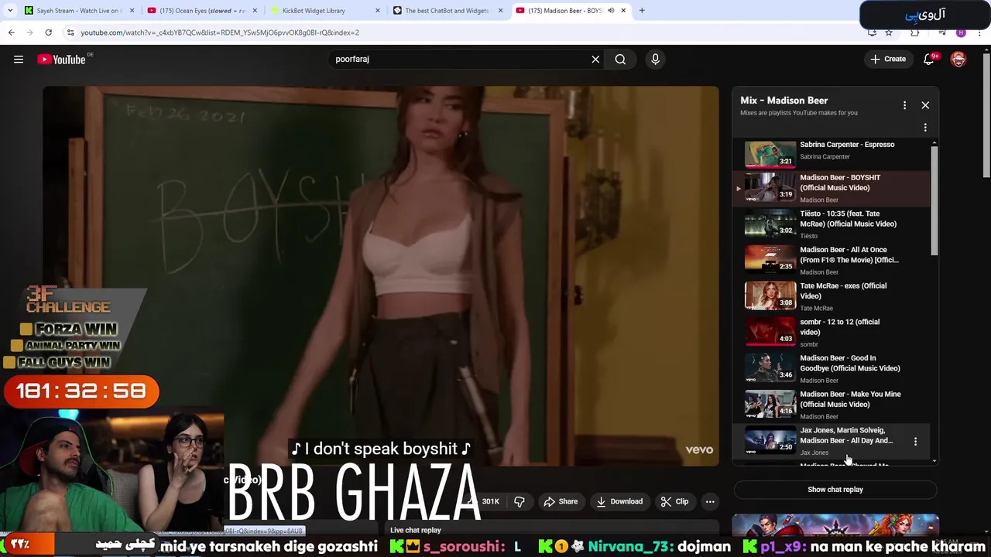Bookmark this page with the star
Image resolution: width=991 pixels, height=557 pixels.
pyautogui.click(x=889, y=32)
